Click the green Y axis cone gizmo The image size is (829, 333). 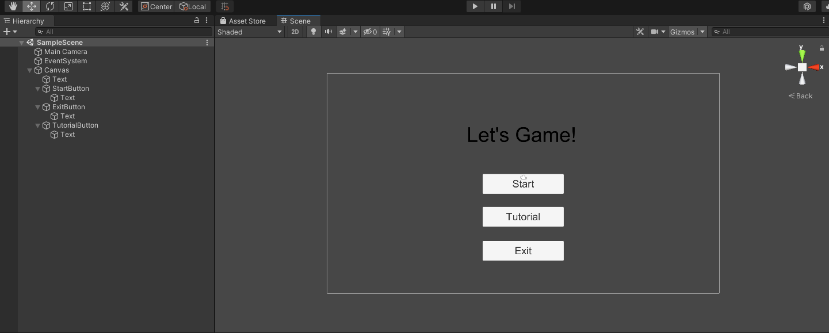[802, 55]
